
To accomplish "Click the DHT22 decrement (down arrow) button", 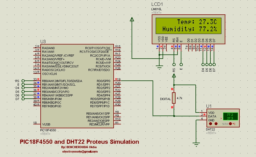I will [211, 124].
